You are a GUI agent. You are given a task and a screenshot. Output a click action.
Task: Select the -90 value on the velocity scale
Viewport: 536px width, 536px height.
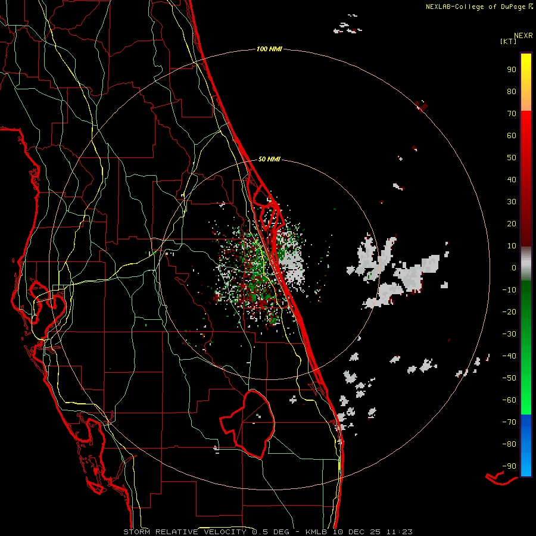pos(509,466)
